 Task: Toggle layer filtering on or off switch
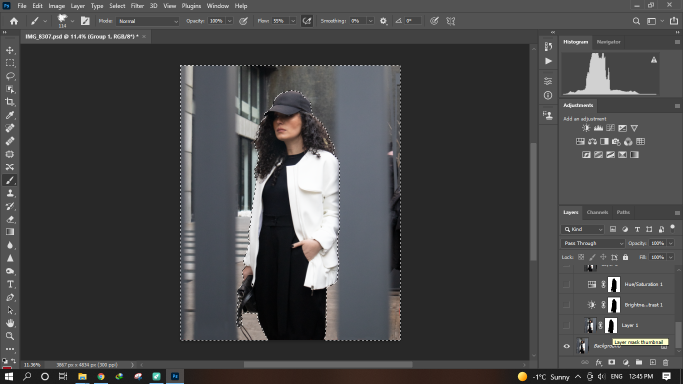point(672,227)
